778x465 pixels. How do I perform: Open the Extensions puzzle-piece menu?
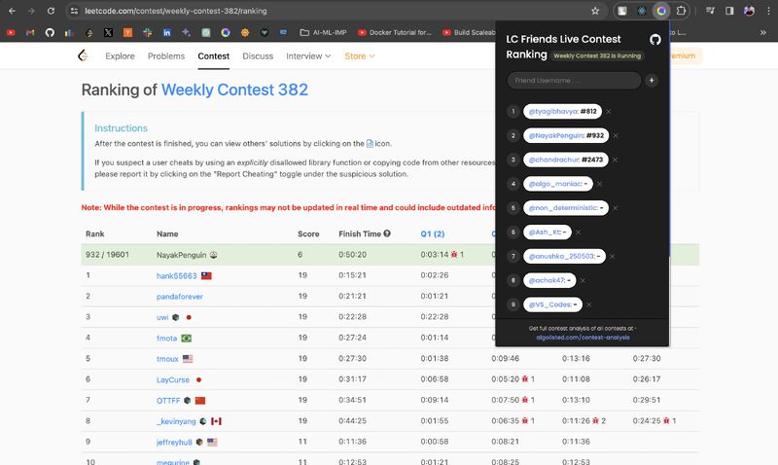coord(682,11)
